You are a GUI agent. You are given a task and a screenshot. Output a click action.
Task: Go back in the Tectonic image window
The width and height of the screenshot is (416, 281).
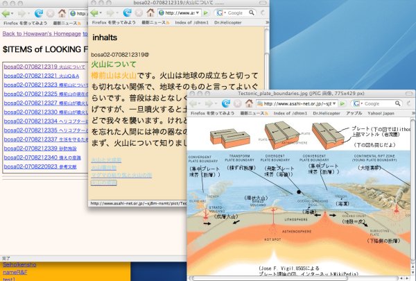click(x=193, y=103)
